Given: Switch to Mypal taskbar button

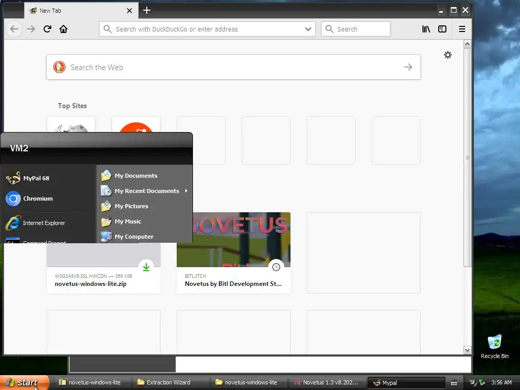Looking at the screenshot, I should coord(406,383).
